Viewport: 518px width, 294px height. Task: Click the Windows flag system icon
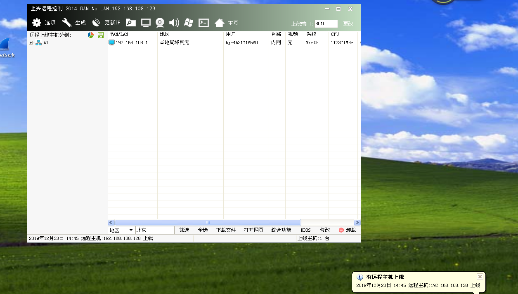(189, 23)
